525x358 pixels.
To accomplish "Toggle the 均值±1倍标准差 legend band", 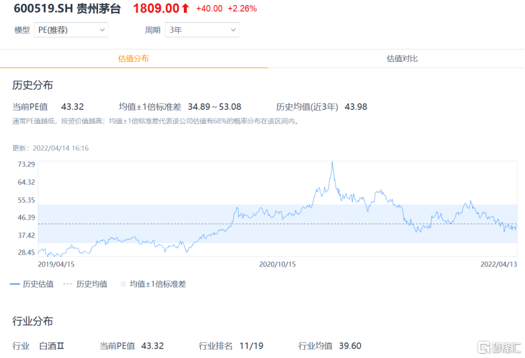I will pos(154,284).
